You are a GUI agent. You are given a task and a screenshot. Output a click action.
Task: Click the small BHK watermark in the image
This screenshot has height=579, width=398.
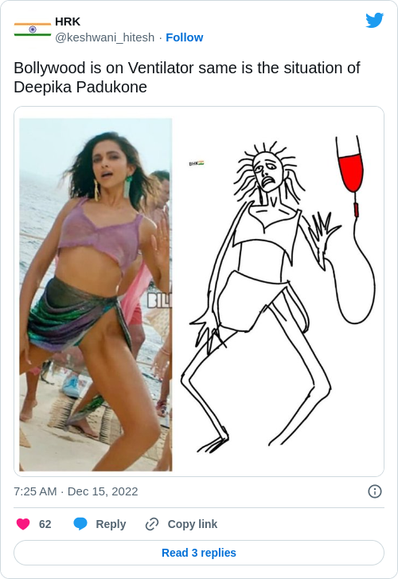click(196, 163)
